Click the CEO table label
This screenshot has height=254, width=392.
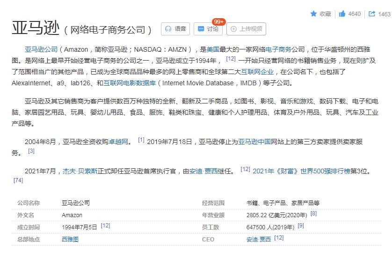tap(208, 239)
